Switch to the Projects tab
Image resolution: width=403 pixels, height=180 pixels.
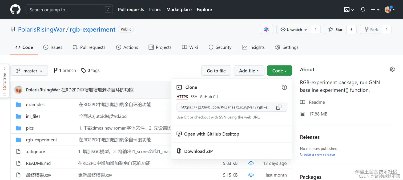(160, 47)
